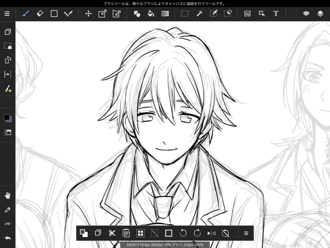Rotate canvas counterclockwise icon
The height and width of the screenshot is (248, 330).
(x=183, y=233)
